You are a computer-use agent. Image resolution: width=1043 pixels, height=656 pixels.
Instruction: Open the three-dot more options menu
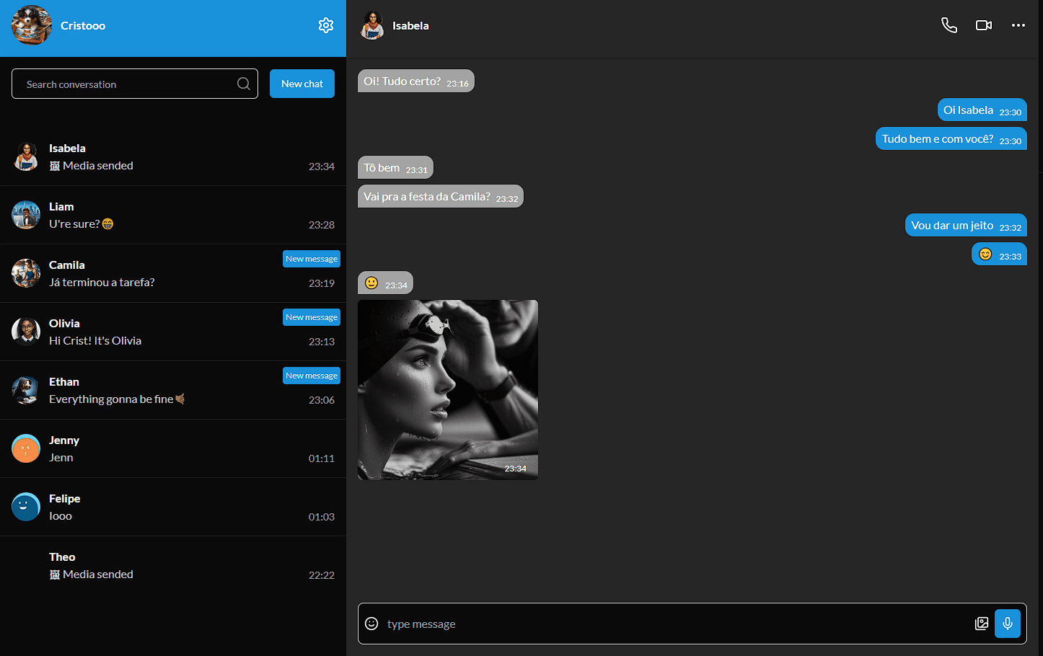point(1018,25)
